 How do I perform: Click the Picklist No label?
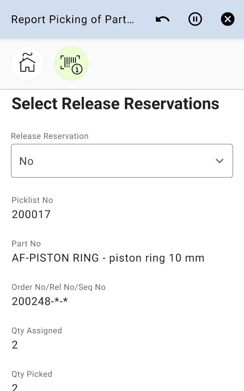32,200
